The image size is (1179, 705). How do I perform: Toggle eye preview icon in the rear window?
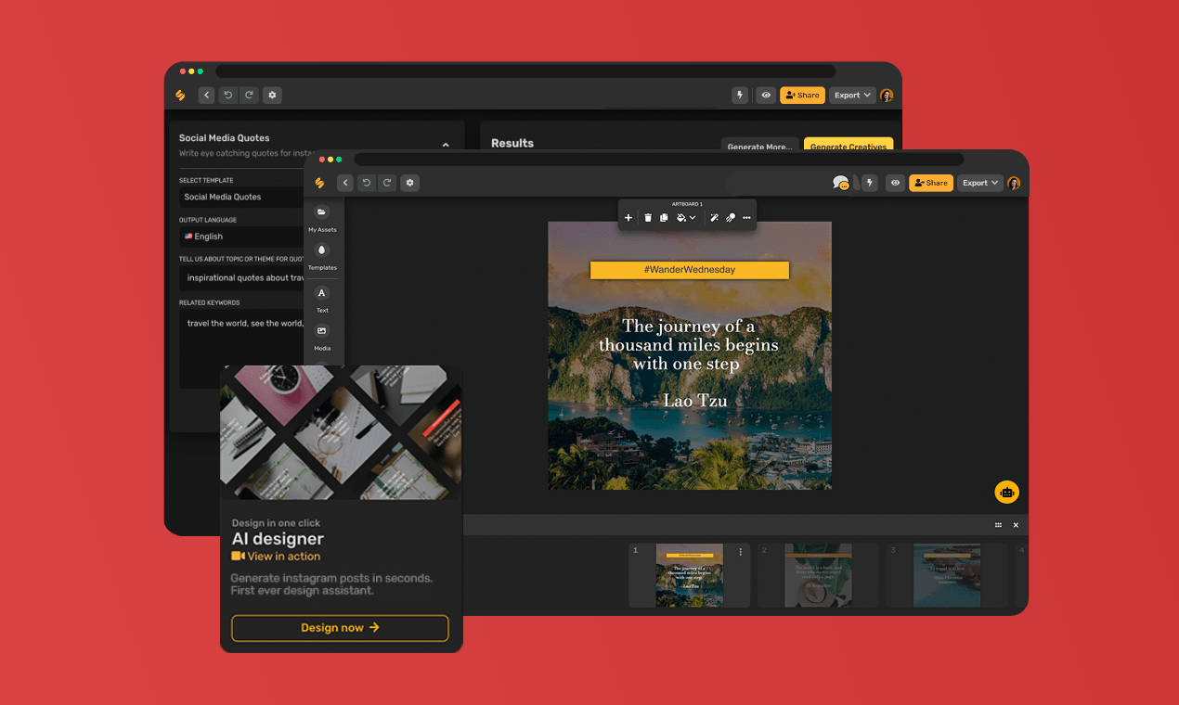pos(766,95)
